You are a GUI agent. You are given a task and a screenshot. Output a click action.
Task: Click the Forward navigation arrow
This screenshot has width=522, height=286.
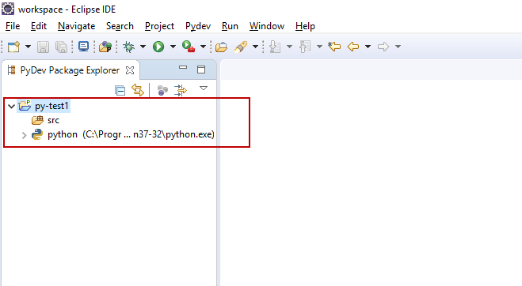tap(383, 47)
